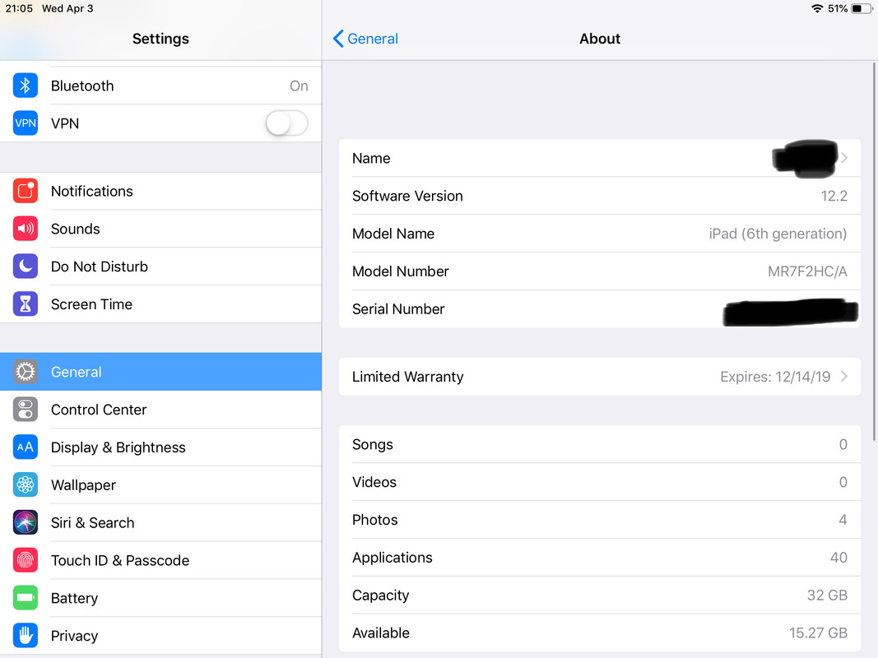This screenshot has height=658, width=878.
Task: Open Limited Warranty details chevron
Action: coord(844,377)
